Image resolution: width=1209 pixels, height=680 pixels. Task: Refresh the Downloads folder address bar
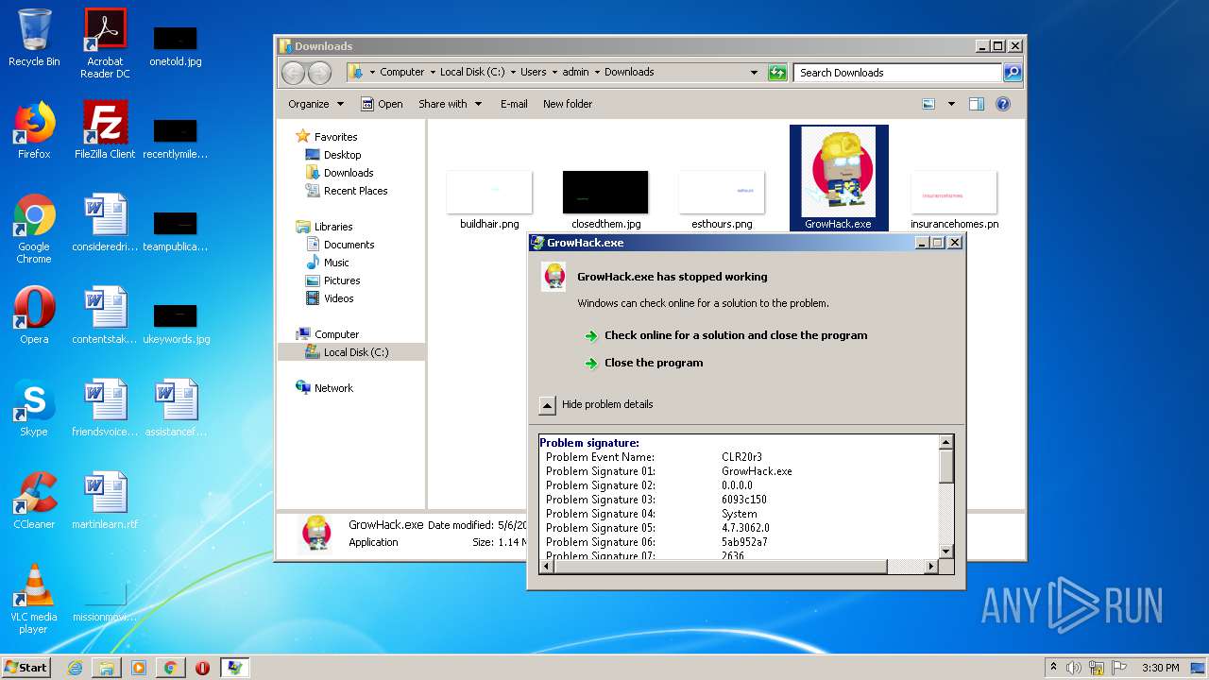coord(777,73)
